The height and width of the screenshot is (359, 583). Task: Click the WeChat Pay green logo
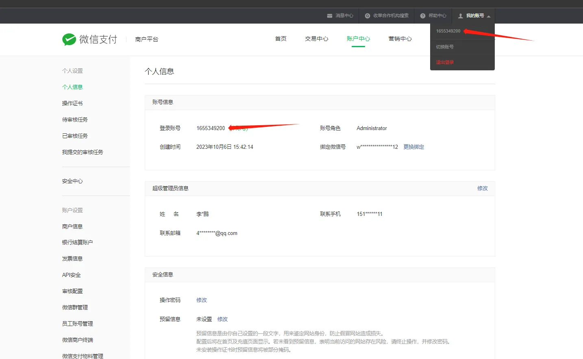click(x=69, y=39)
